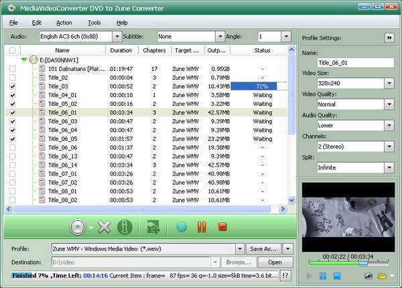This screenshot has width=402, height=288.
Task: Click the open DVD disc icon
Action: 78,227
